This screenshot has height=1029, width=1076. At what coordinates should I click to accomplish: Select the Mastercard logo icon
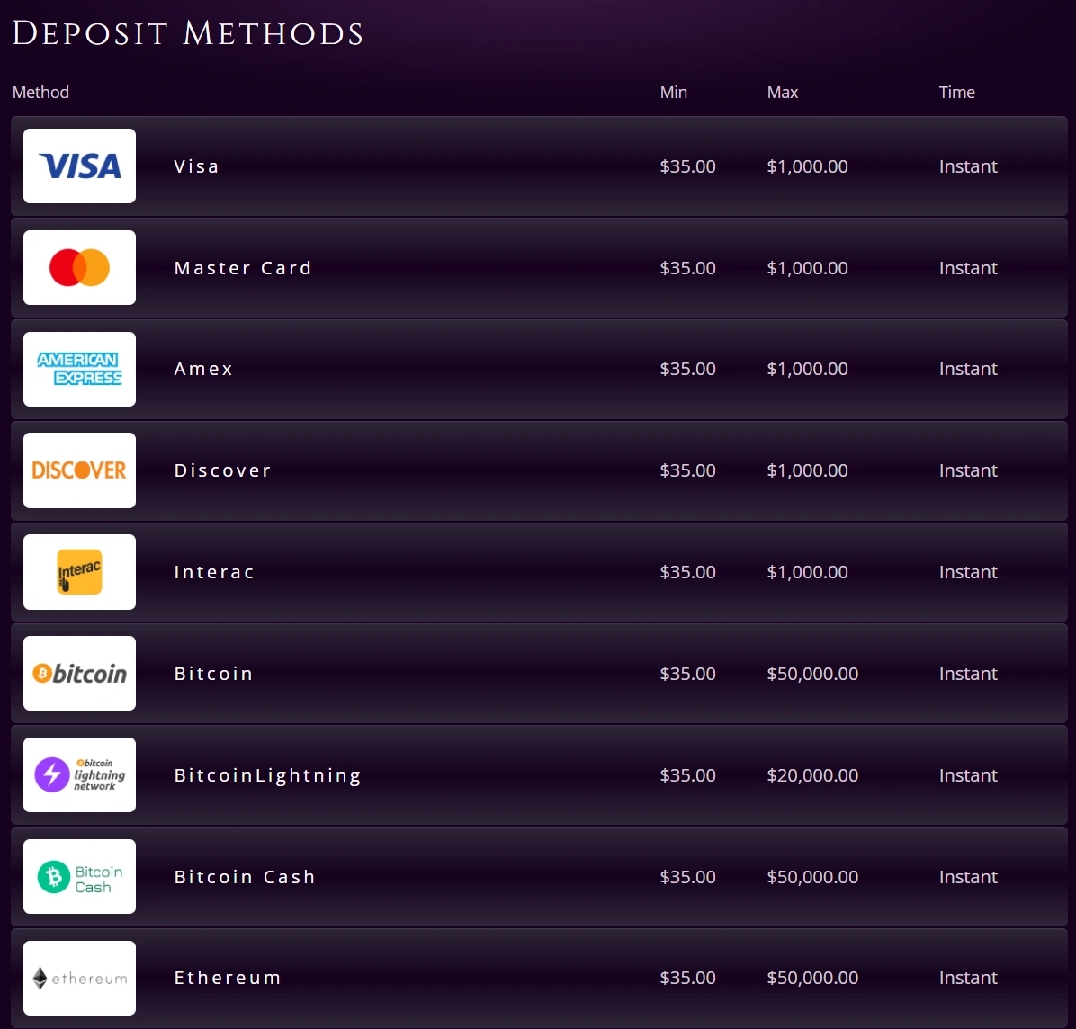(x=79, y=267)
